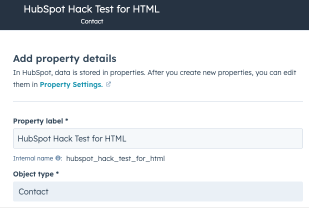Click the Internal name label
Viewport: 309px width, 208px height.
[x=33, y=158]
